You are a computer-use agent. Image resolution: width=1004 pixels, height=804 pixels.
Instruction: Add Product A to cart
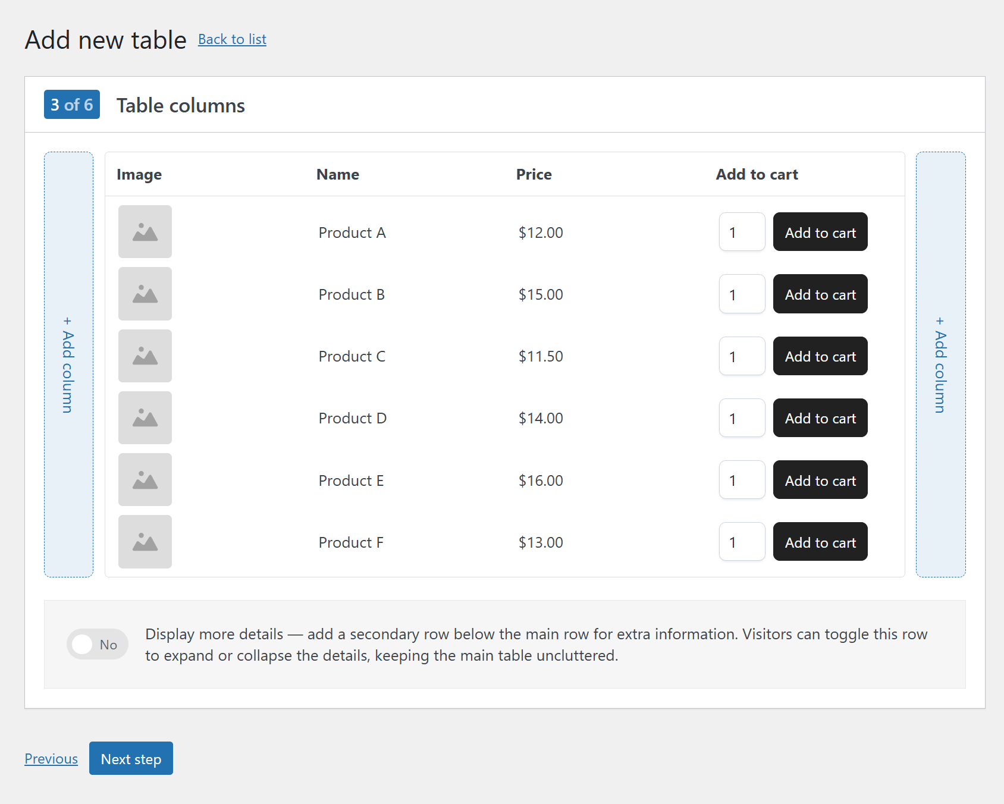[x=820, y=232]
